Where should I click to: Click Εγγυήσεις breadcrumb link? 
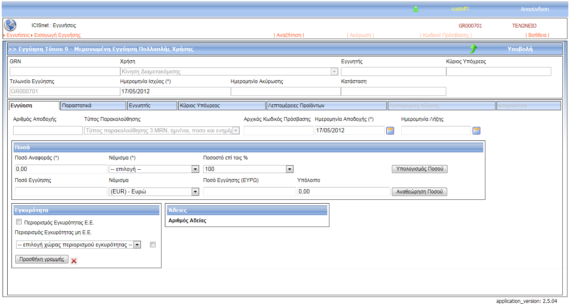(x=18, y=35)
